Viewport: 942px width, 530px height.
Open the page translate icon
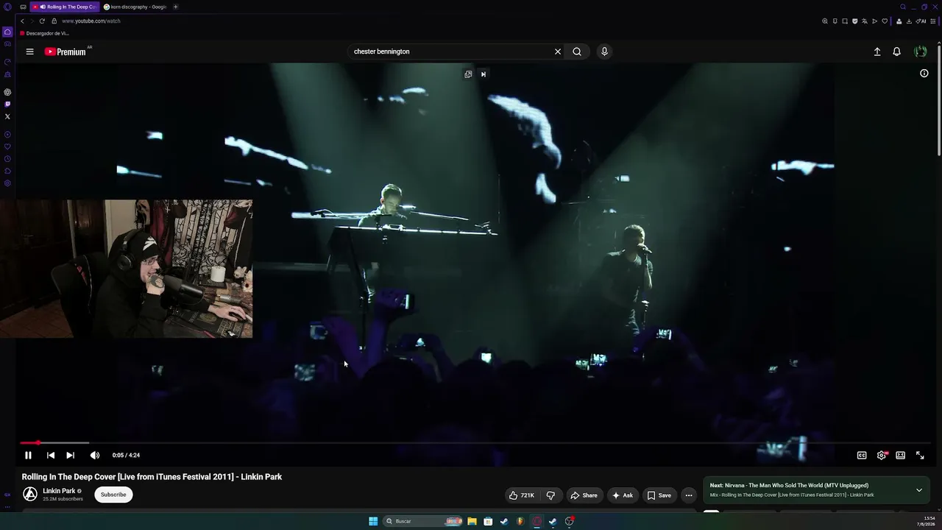(x=865, y=21)
